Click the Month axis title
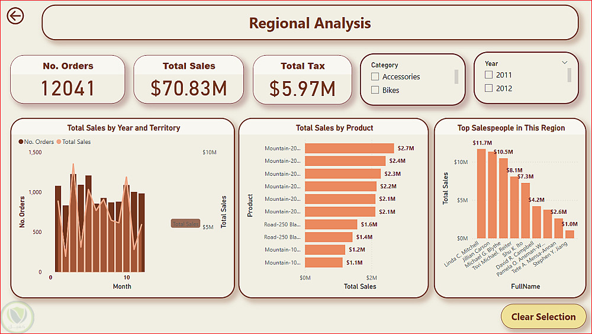Viewport: 592px width, 334px height. pos(122,287)
